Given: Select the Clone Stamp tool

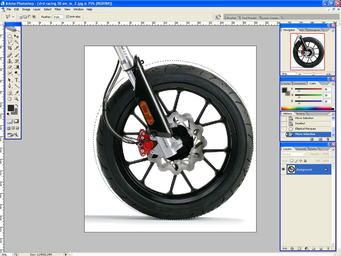Looking at the screenshot, I should coord(10,61).
